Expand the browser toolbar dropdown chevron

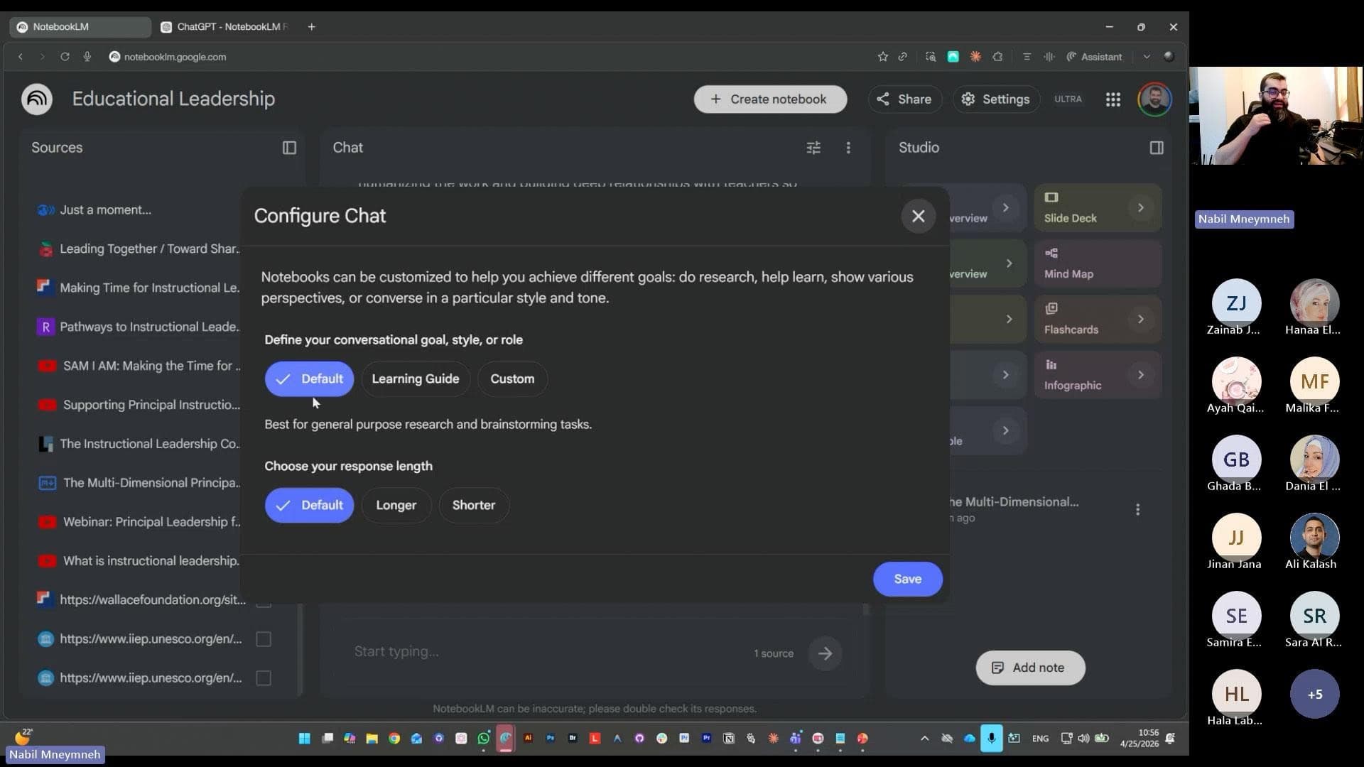(x=1146, y=57)
